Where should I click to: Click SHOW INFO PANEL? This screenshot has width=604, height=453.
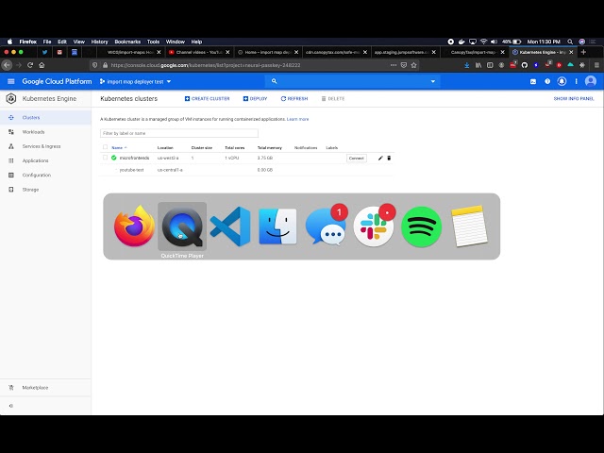(x=574, y=98)
